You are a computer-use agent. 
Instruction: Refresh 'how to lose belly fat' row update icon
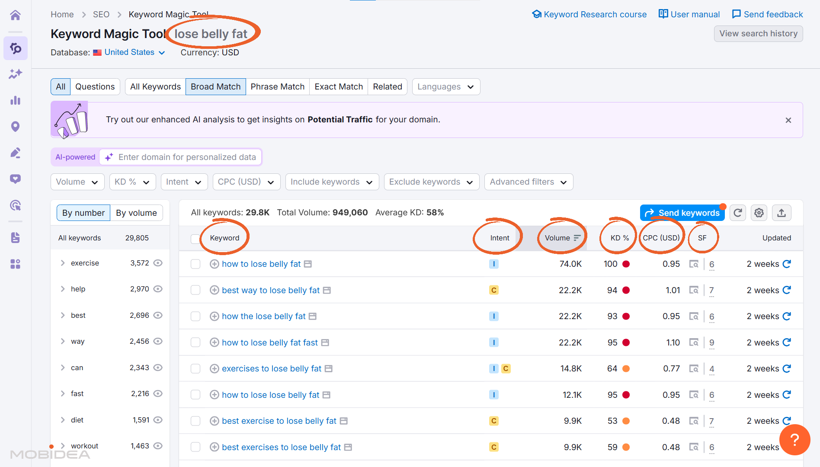tap(787, 264)
